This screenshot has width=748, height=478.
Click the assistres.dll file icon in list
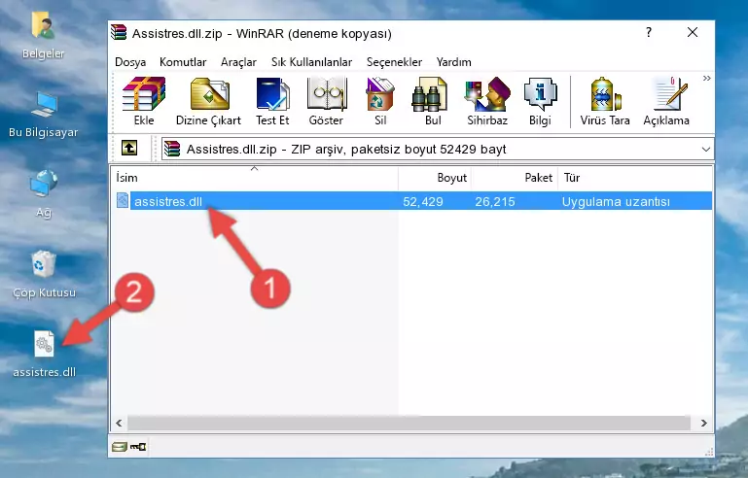pyautogui.click(x=123, y=201)
